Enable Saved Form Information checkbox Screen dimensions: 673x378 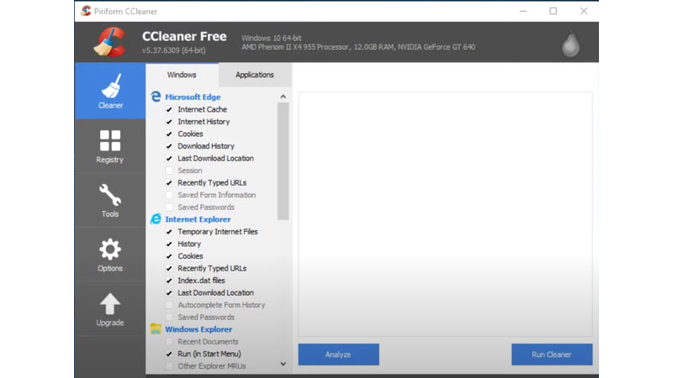[x=169, y=195]
